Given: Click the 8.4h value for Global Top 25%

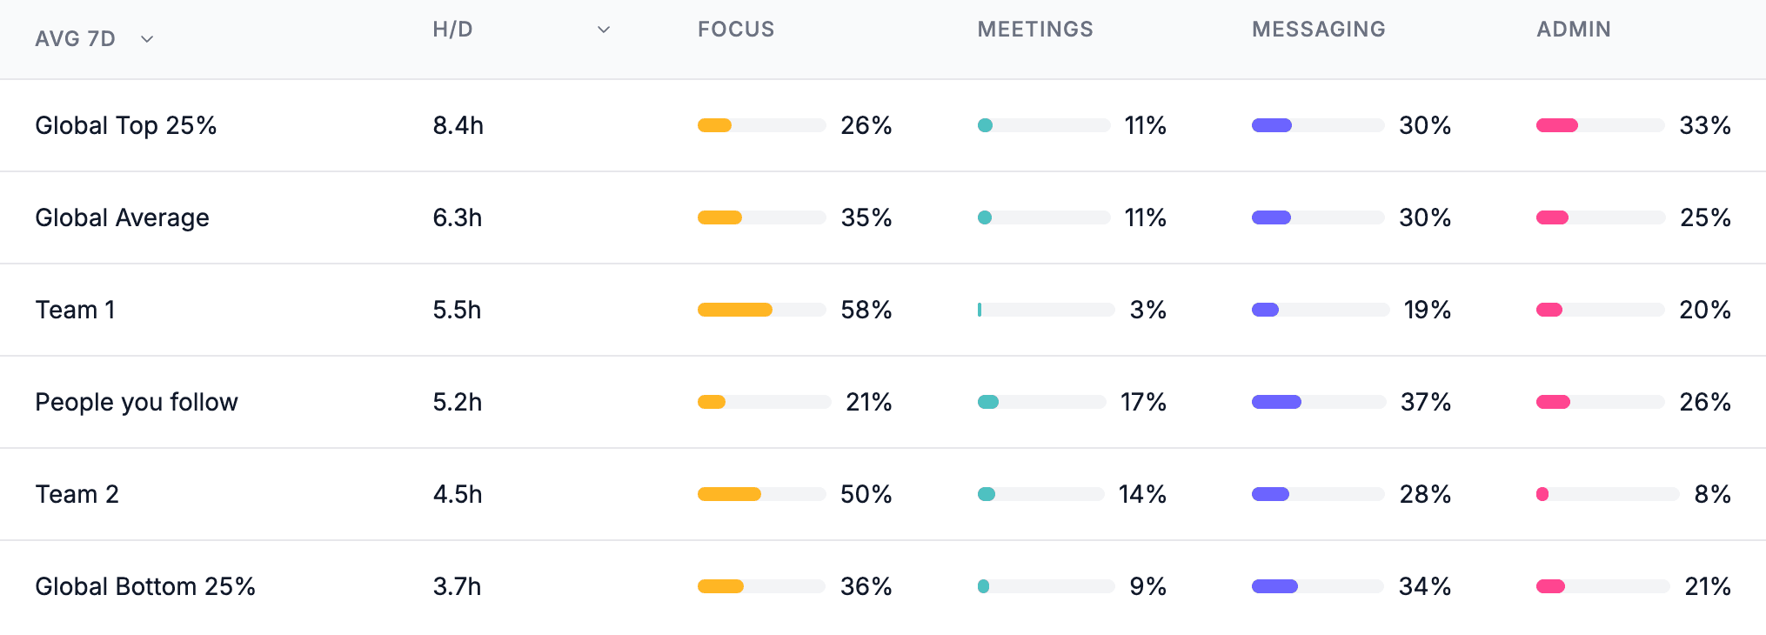Looking at the screenshot, I should [x=456, y=124].
